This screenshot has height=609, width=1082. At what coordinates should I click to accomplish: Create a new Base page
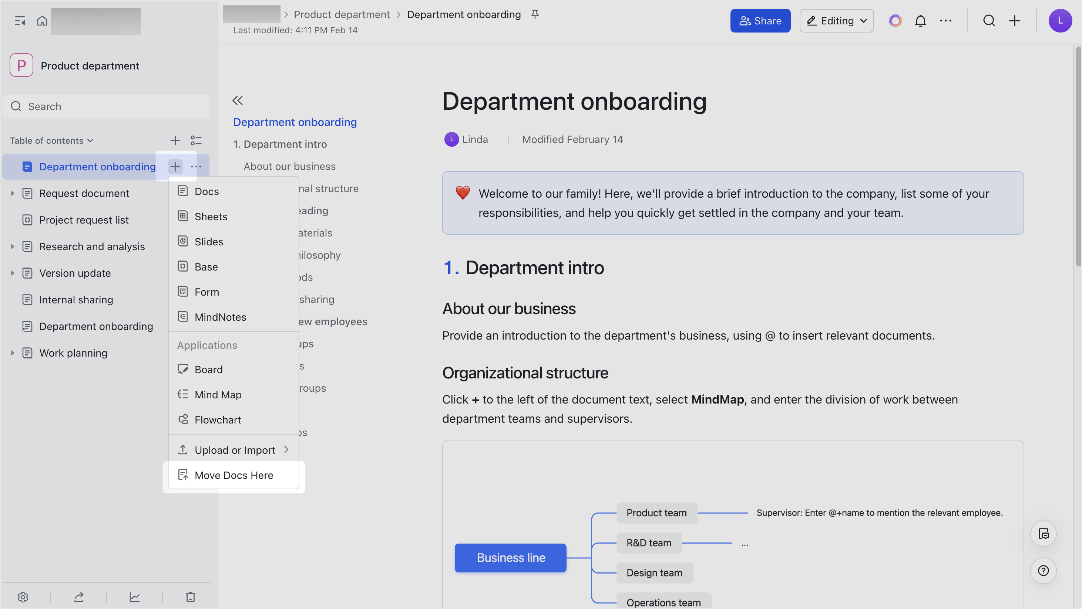coord(233,267)
